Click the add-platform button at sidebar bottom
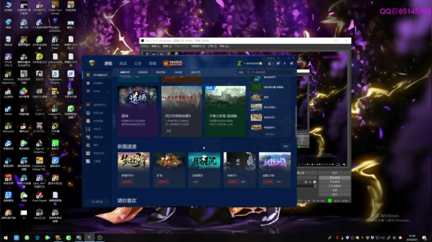The height and width of the screenshot is (242, 432). (97, 202)
